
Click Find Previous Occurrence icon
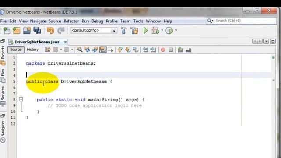pyautogui.click(x=87, y=50)
